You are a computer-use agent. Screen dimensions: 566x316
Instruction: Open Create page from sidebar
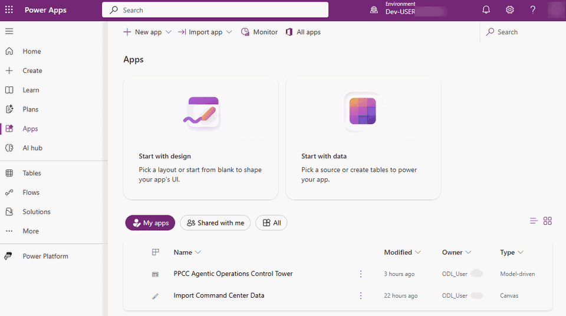(x=32, y=71)
